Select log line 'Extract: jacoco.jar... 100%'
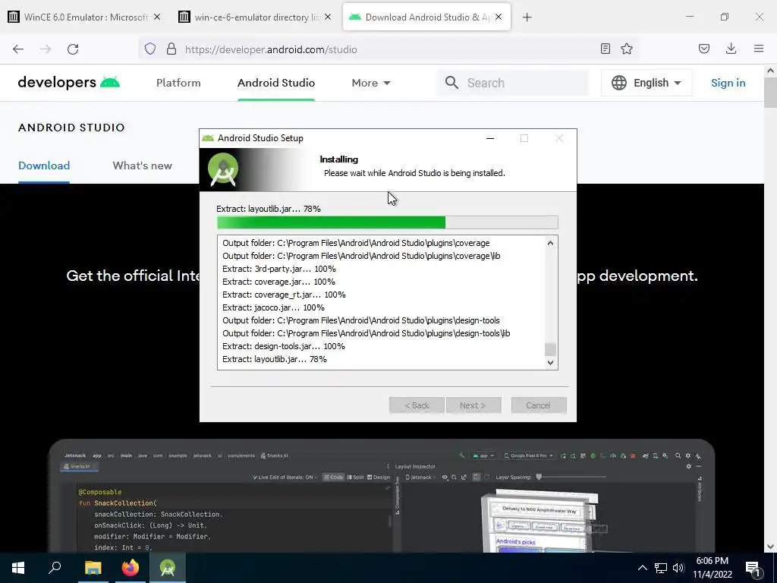 point(273,307)
